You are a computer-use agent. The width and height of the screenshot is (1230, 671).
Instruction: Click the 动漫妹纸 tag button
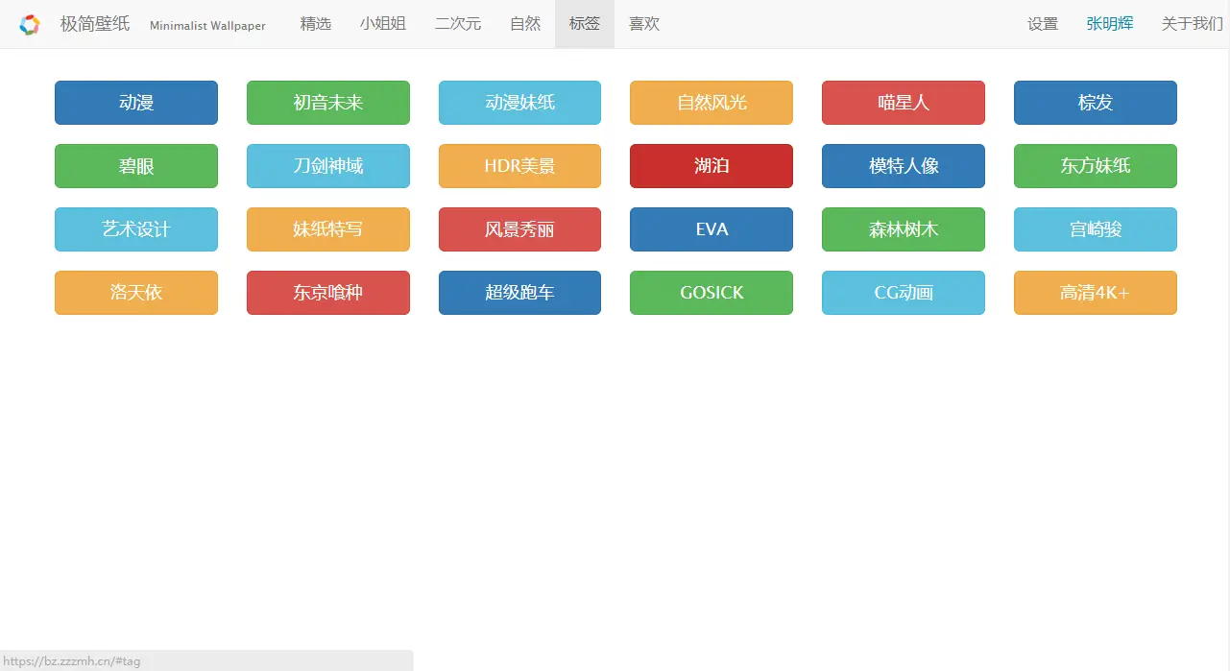(519, 103)
